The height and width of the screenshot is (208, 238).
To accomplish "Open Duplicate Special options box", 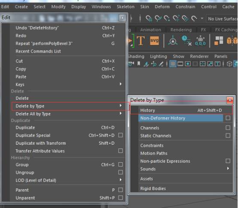I will 121,135.
